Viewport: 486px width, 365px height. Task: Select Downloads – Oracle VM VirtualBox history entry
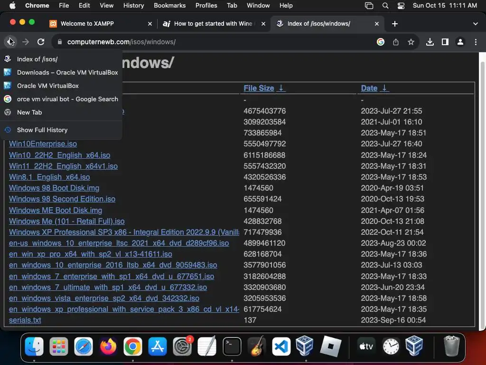tap(61, 72)
